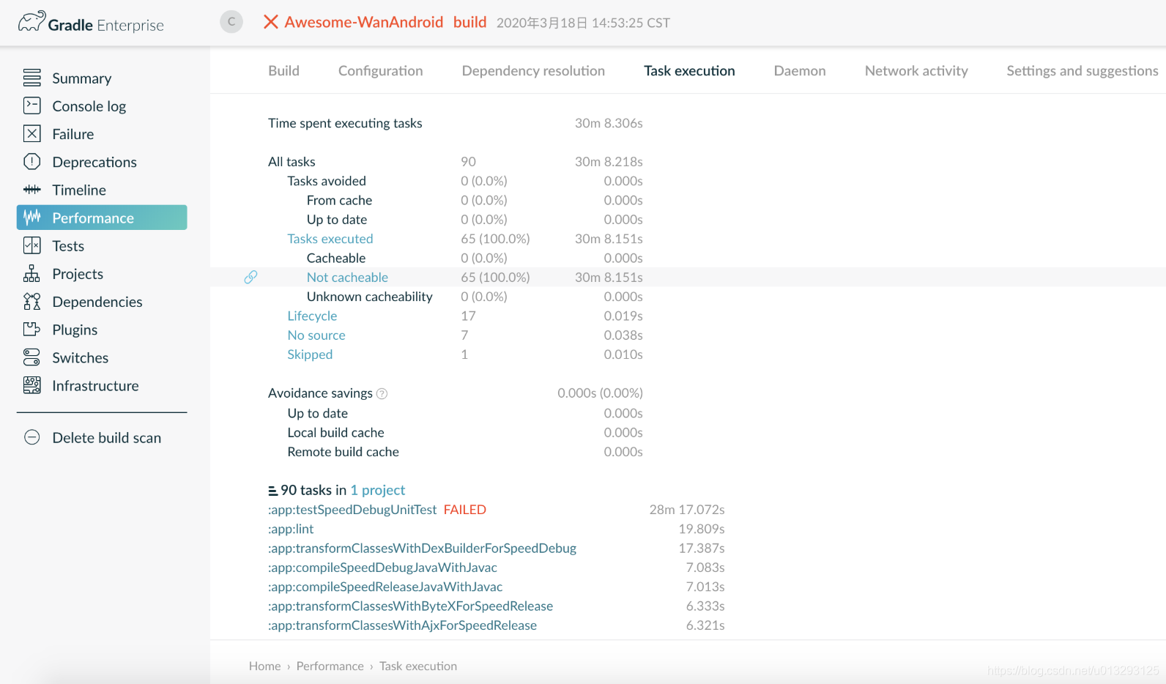Image resolution: width=1166 pixels, height=684 pixels.
Task: Switch to the Daemon tab
Action: tap(800, 71)
